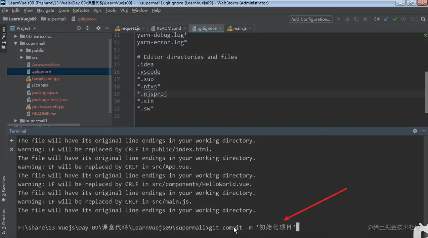
Task: Collapse the supermall folder
Action: [16, 43]
